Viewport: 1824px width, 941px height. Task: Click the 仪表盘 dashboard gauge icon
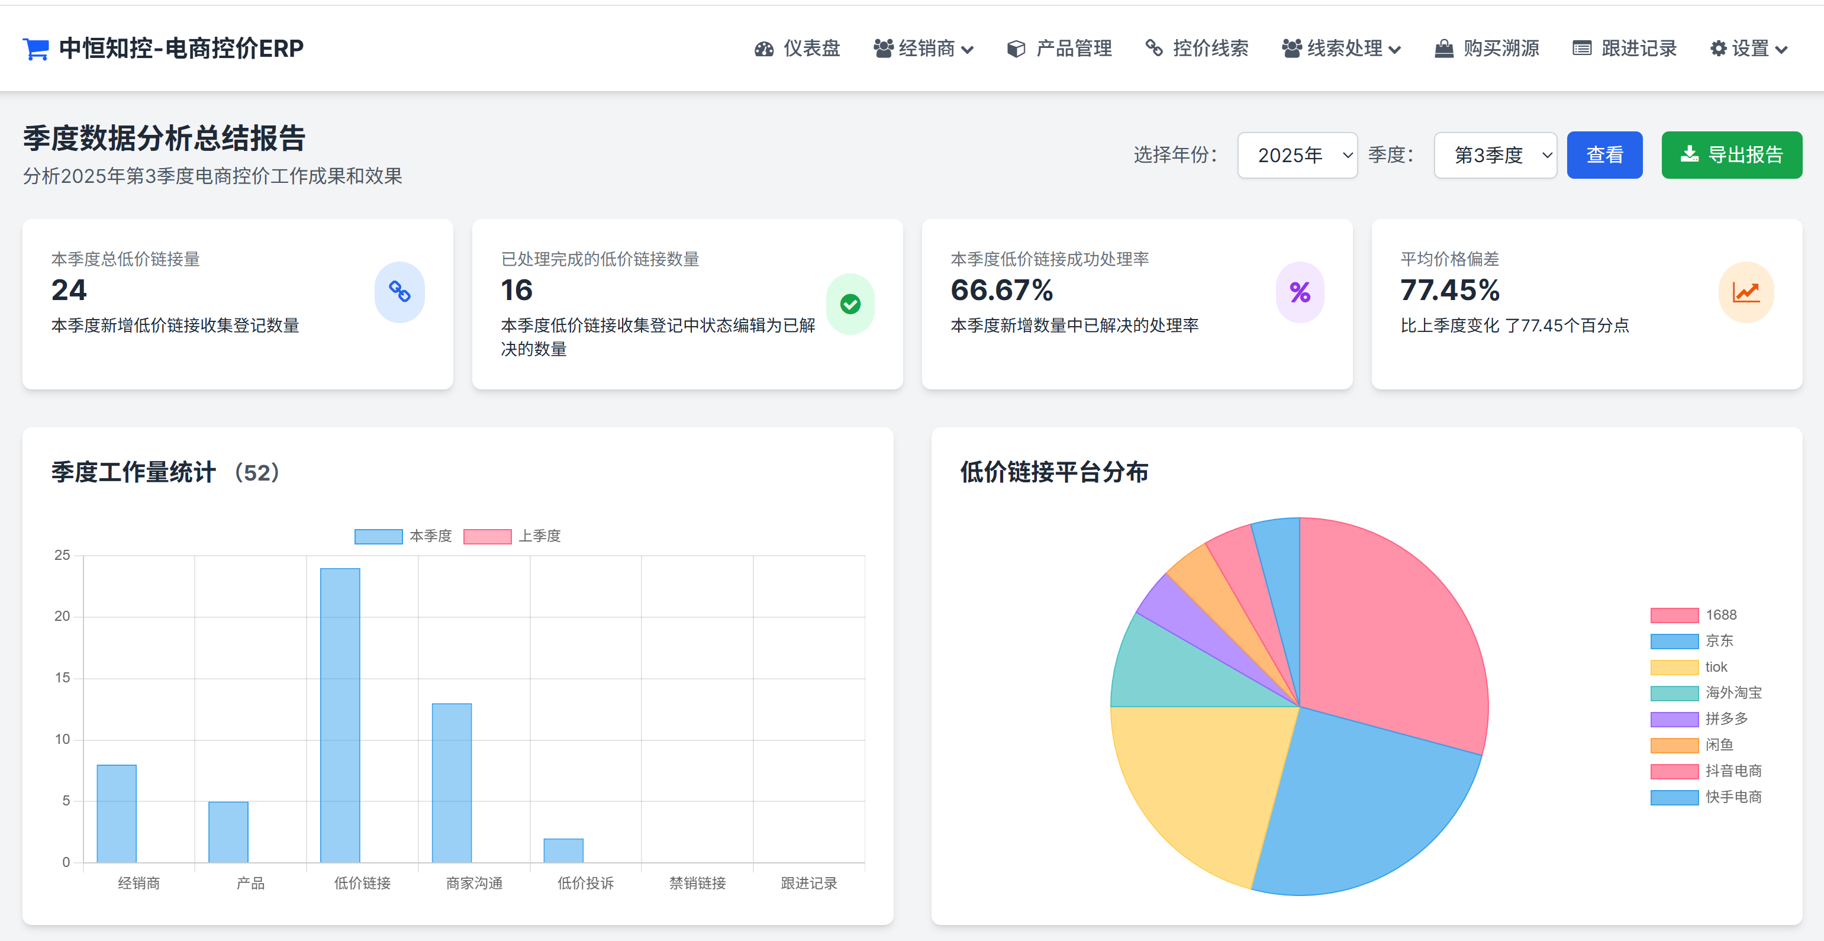tap(764, 49)
